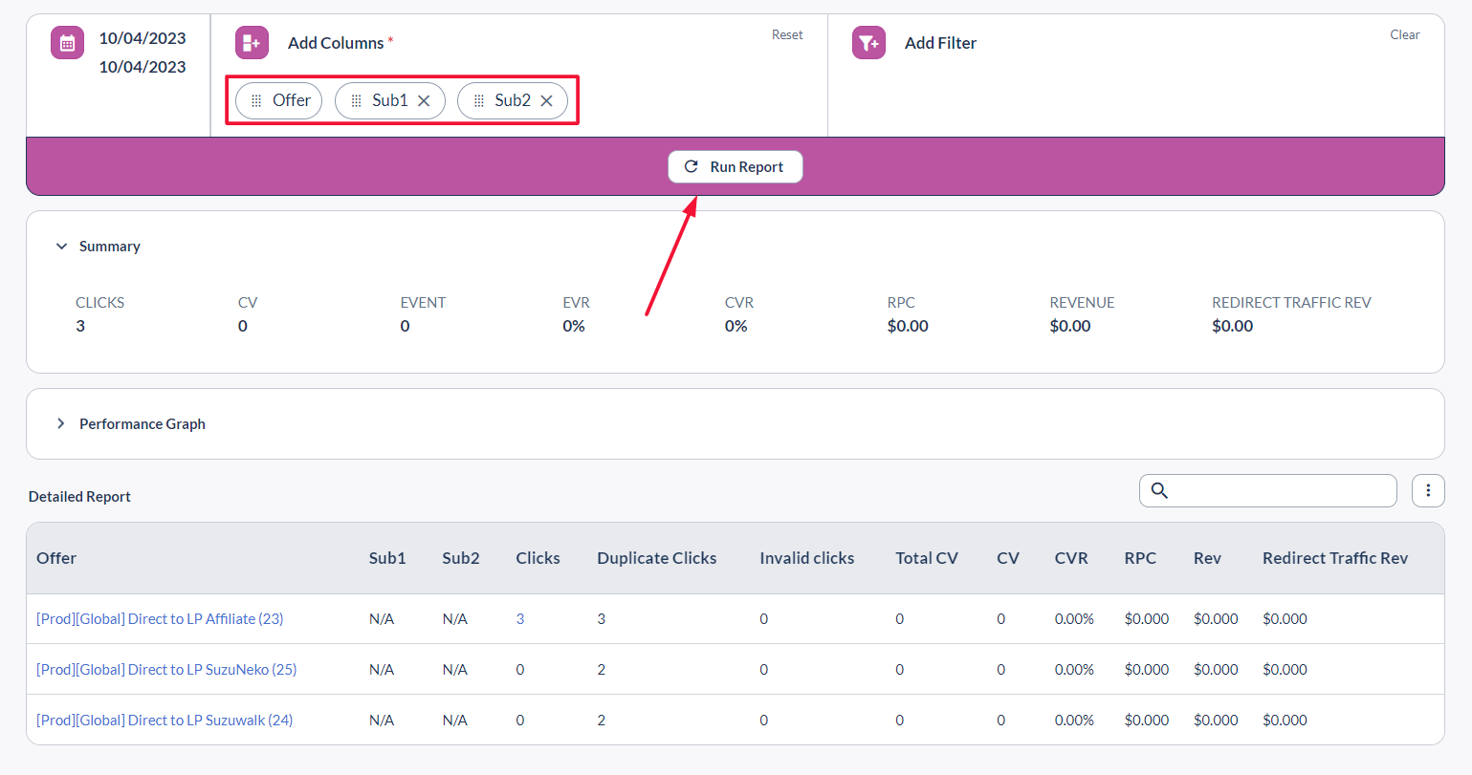Remove the Sub1 column chip
This screenshot has width=1472, height=775.
(424, 101)
